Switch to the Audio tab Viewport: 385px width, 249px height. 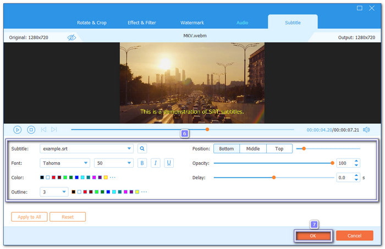[x=243, y=23]
